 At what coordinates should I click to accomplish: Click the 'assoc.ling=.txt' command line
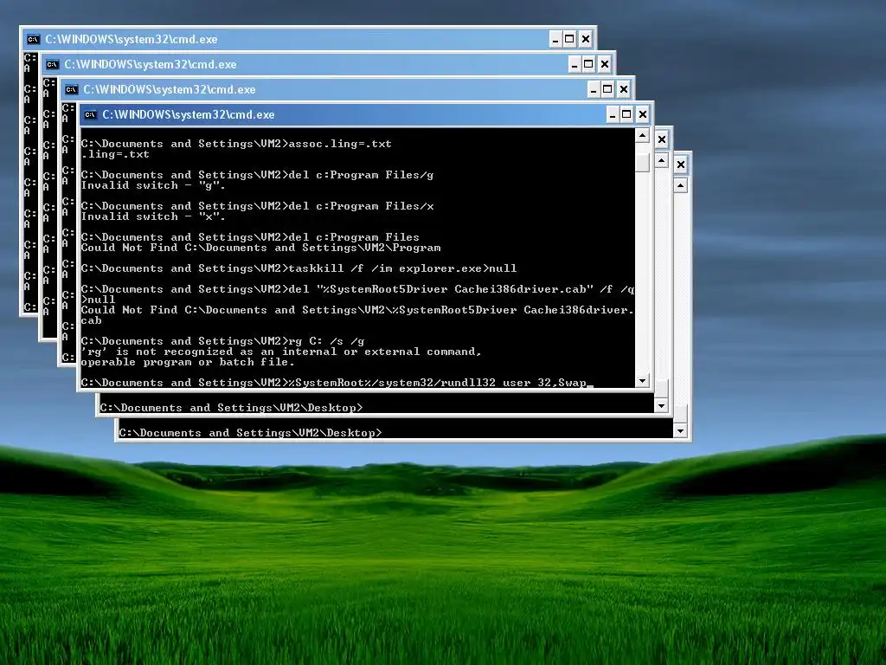click(x=236, y=144)
